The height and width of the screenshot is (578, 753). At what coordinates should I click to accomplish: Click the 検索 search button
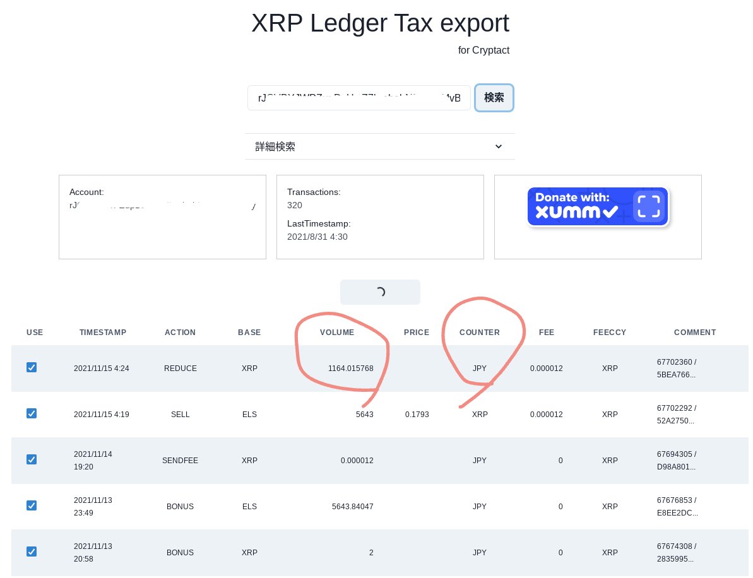pos(494,97)
